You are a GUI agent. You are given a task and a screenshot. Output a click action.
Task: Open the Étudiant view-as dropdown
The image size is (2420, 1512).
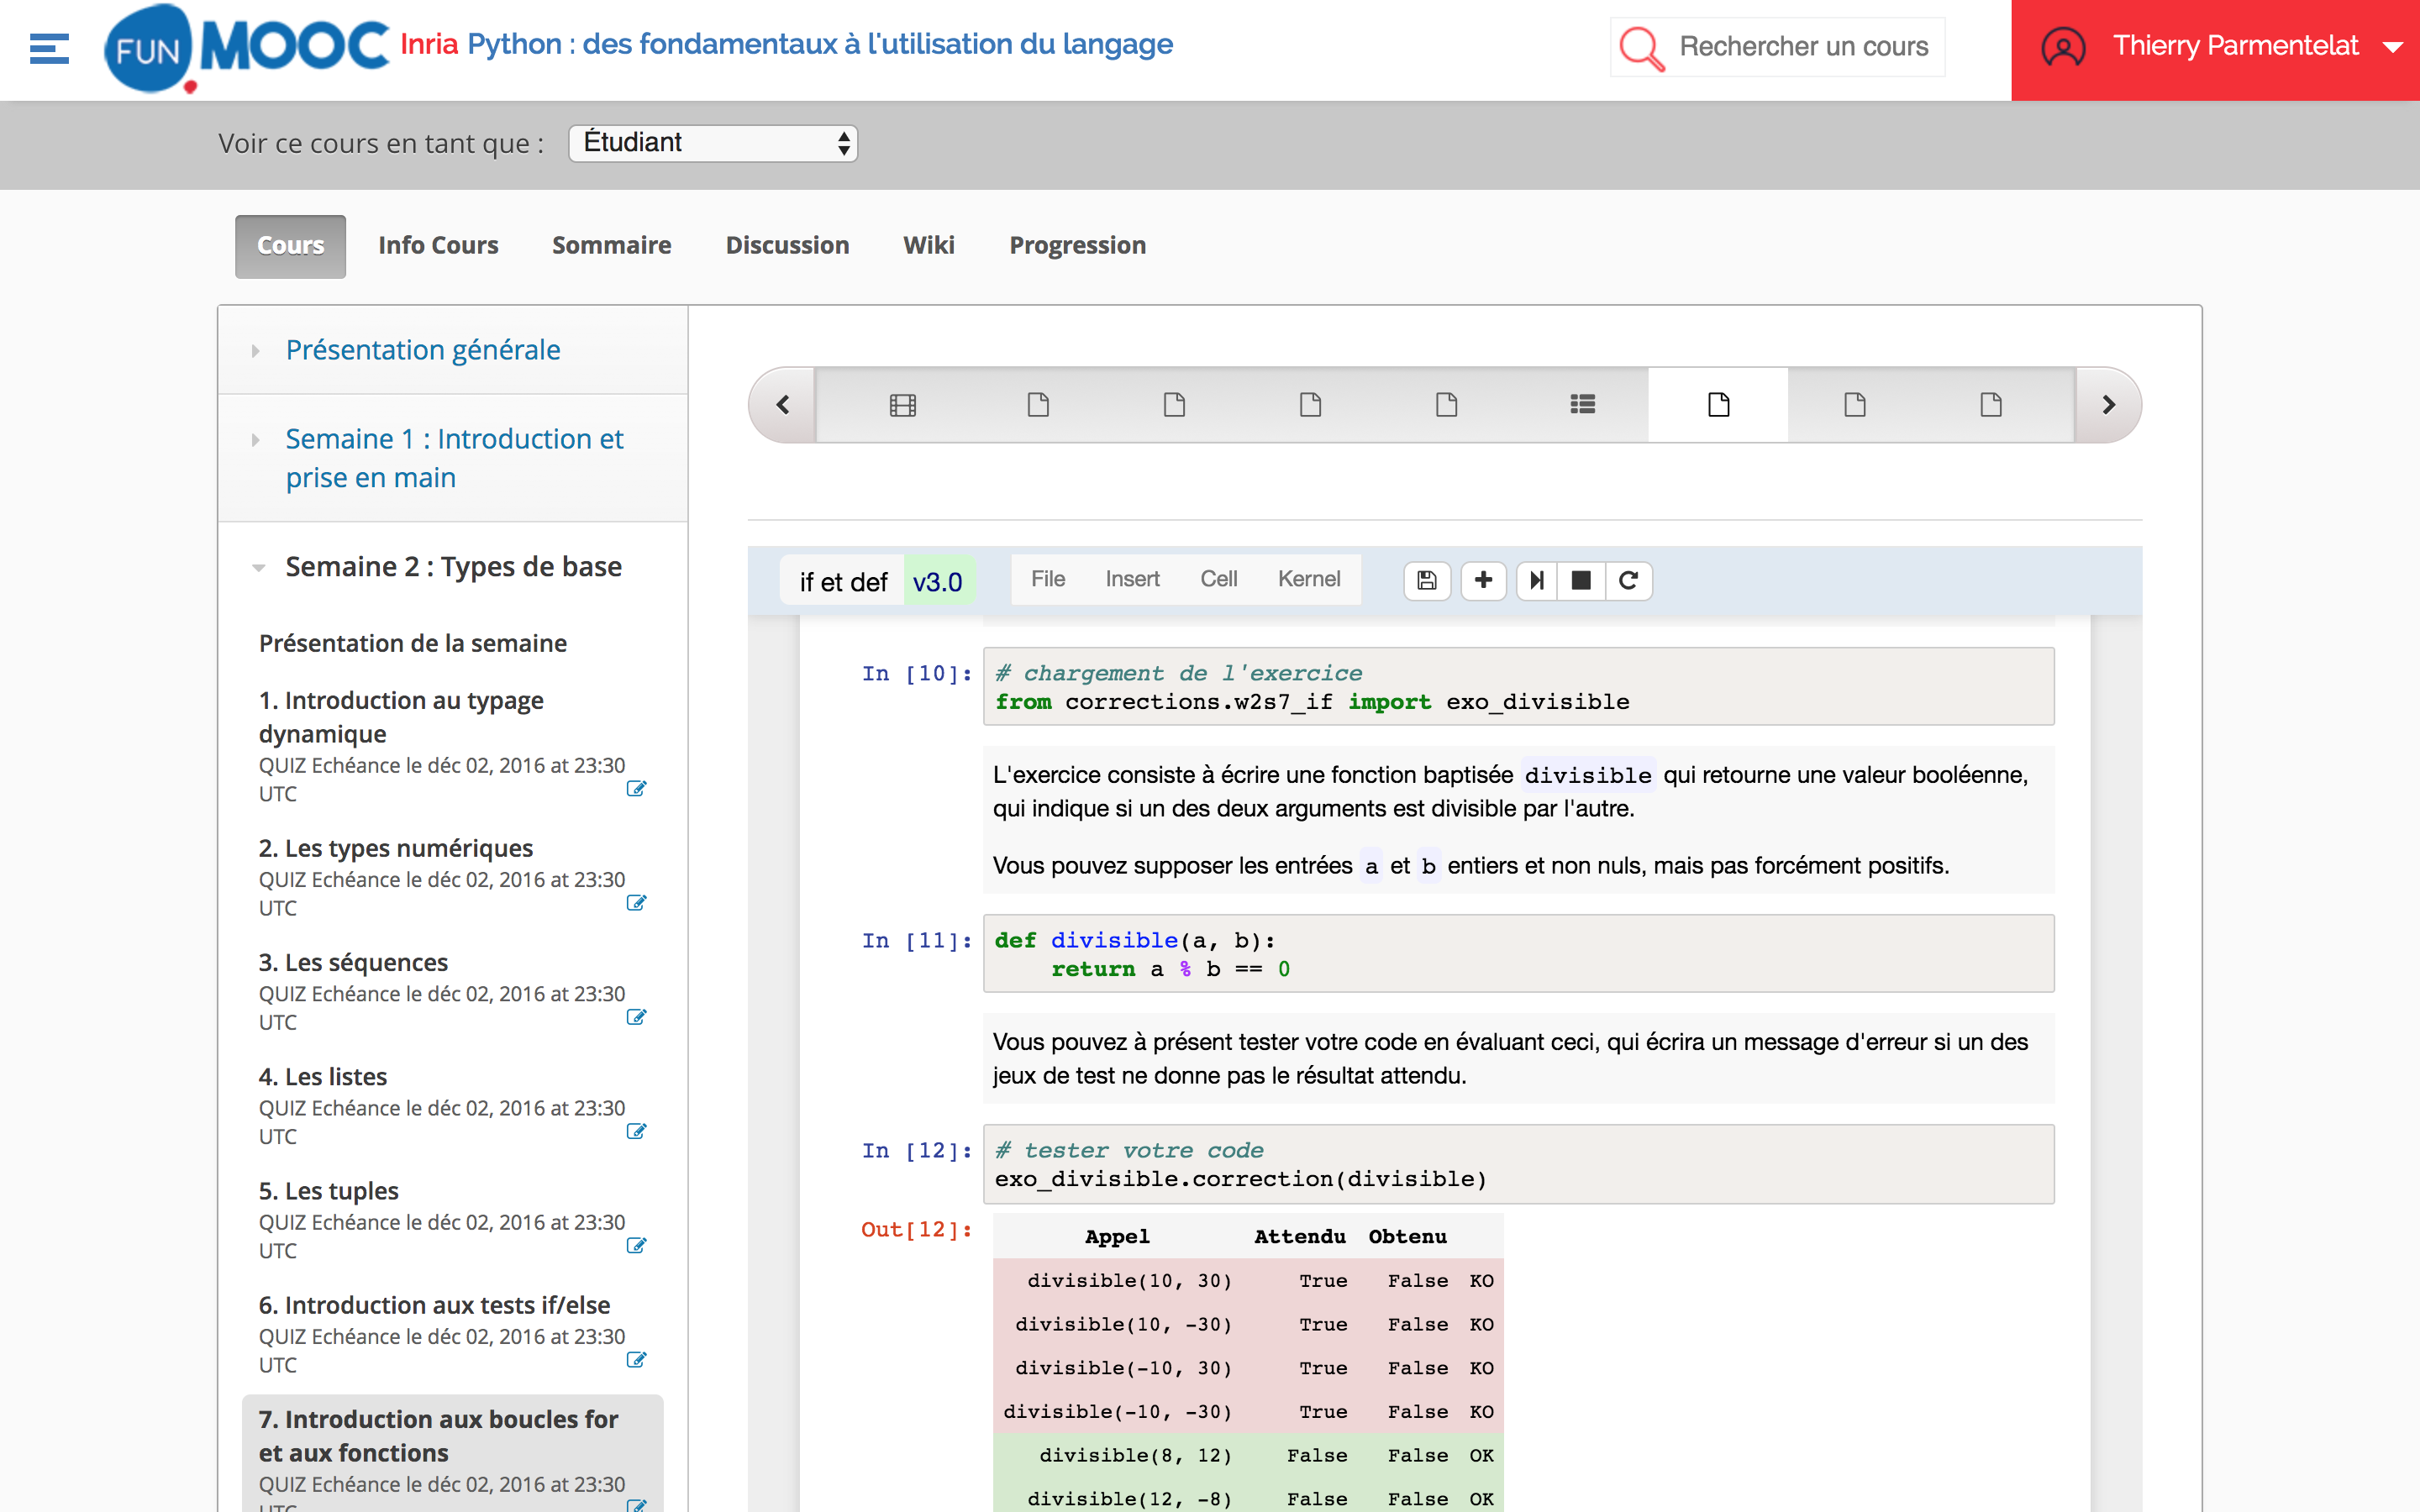point(713,143)
